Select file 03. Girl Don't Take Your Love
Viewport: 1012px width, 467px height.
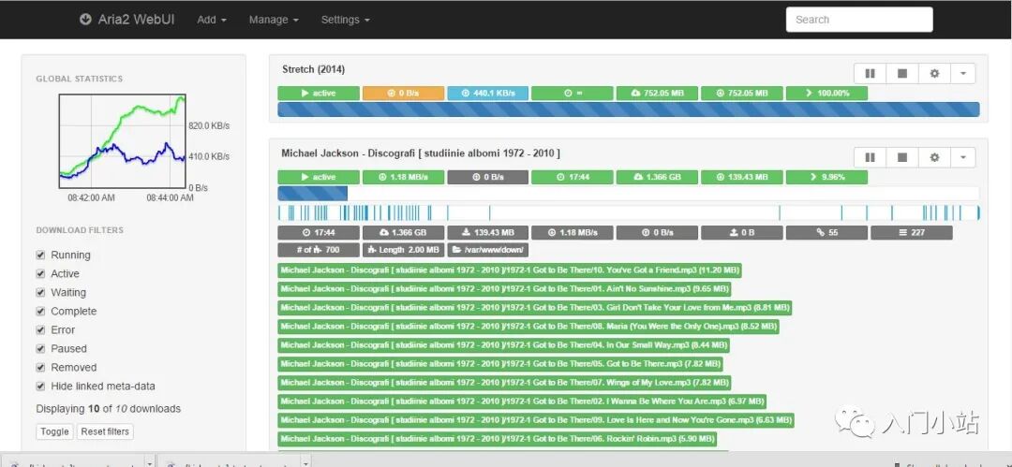pyautogui.click(x=535, y=308)
